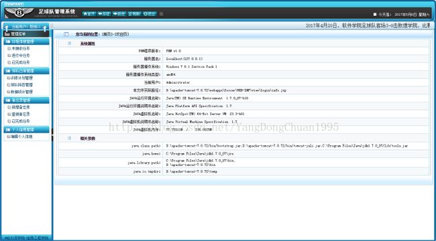Click the folder icon on 个人信息管理 header
436x241 pixels.
8,130
